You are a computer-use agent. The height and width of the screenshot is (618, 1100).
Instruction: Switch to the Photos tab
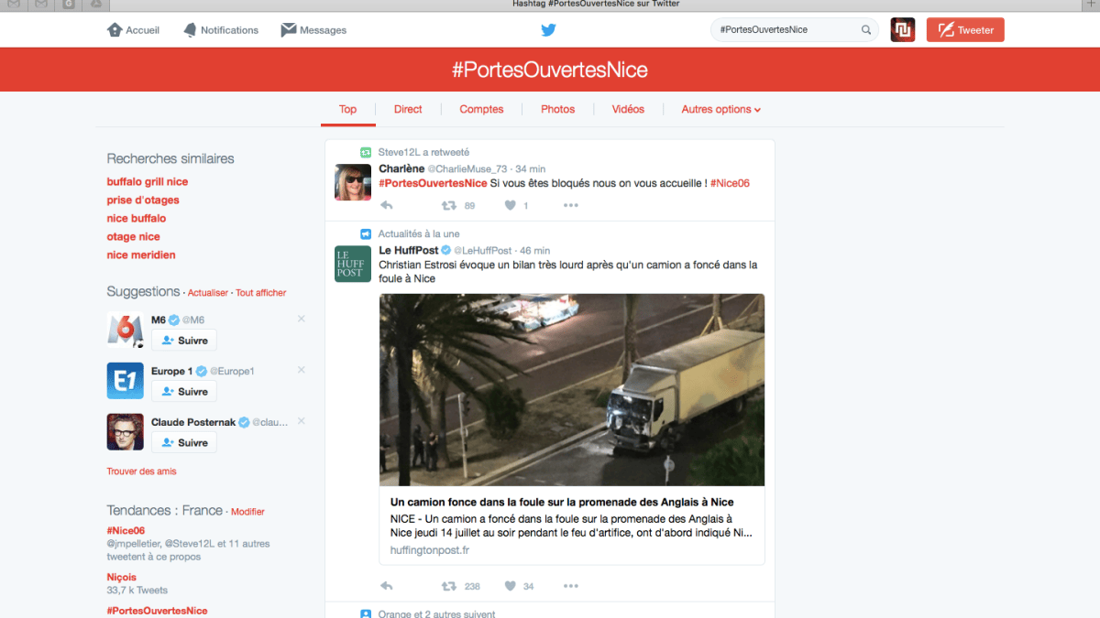[x=557, y=109]
